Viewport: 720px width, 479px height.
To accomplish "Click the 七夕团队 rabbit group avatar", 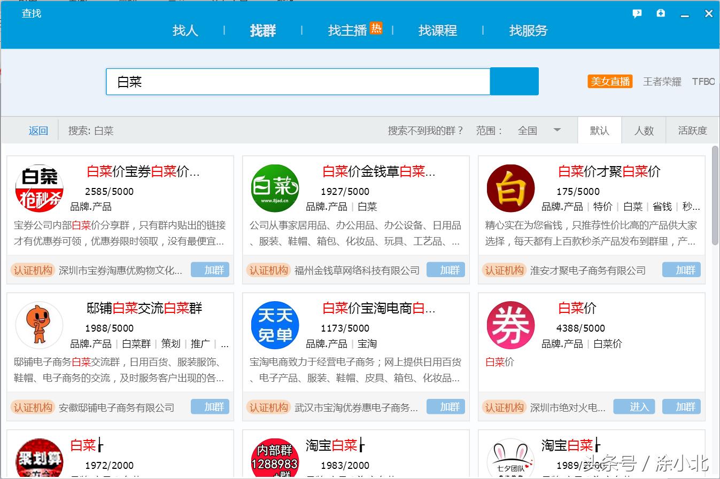I will [510, 458].
